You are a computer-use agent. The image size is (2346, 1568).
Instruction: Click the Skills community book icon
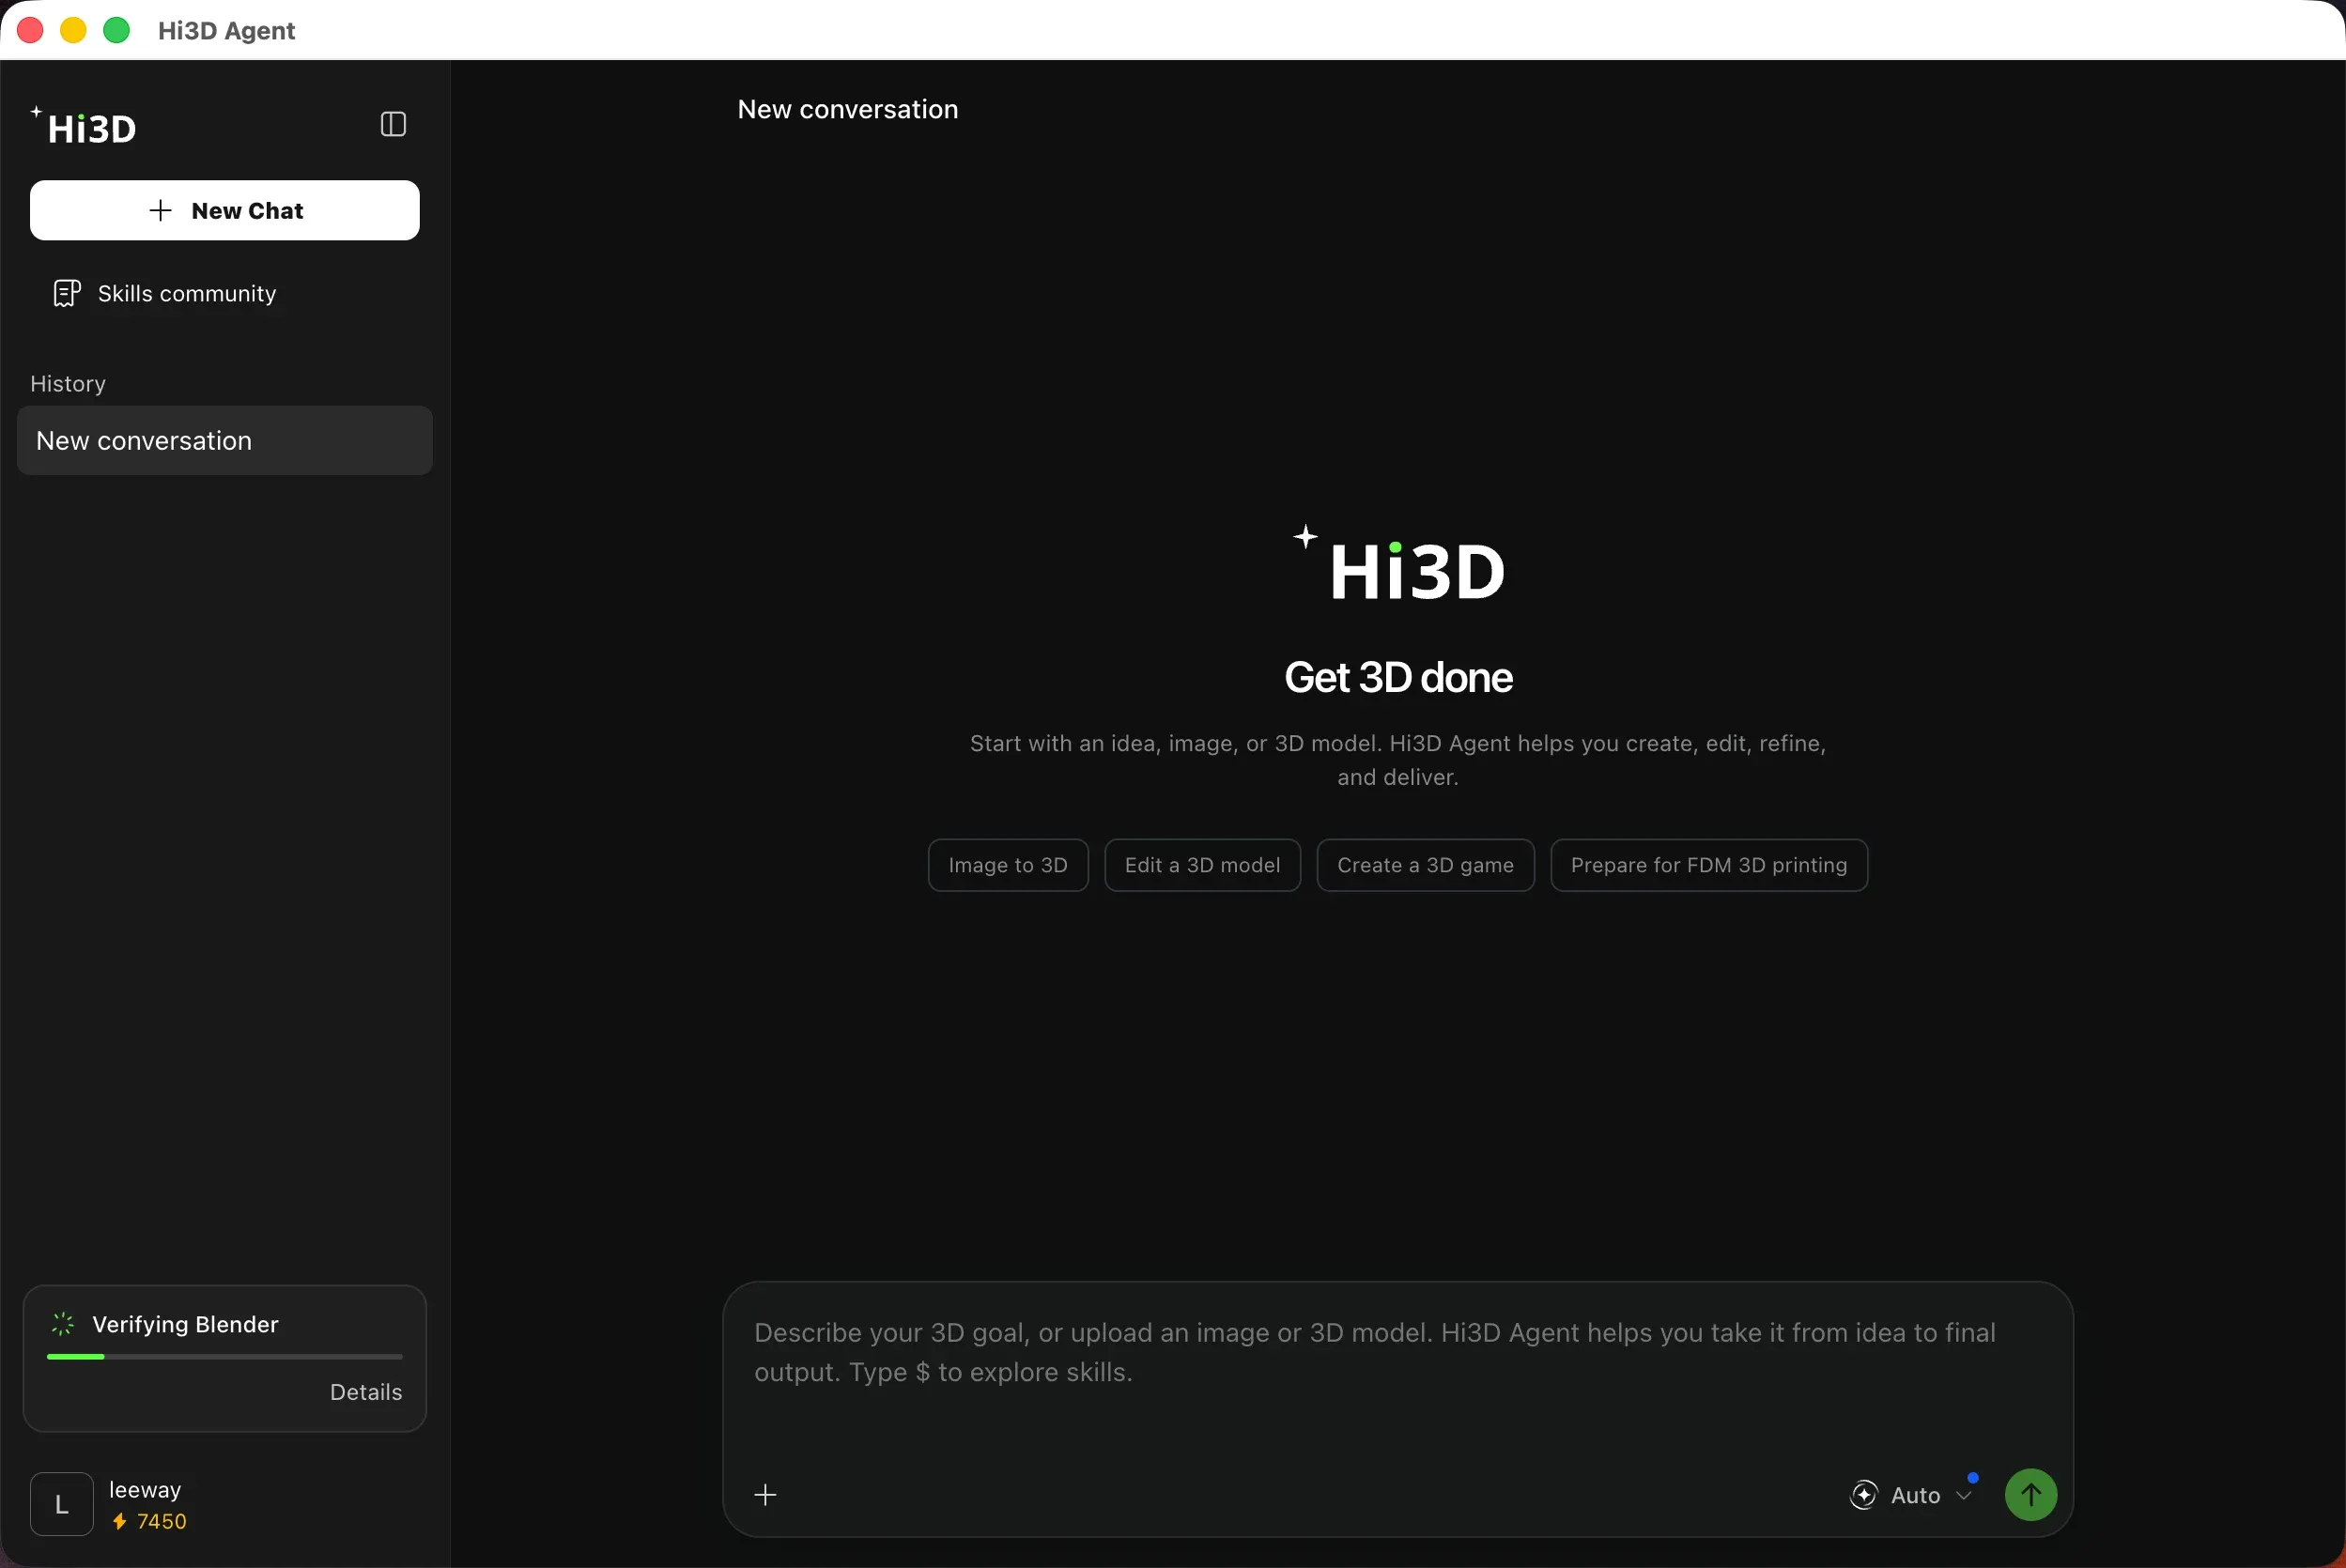[67, 293]
